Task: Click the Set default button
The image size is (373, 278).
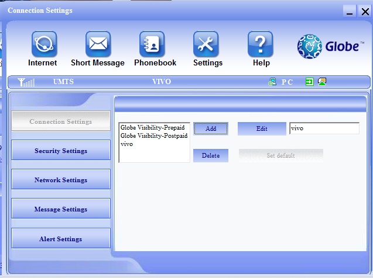Action: [280, 155]
